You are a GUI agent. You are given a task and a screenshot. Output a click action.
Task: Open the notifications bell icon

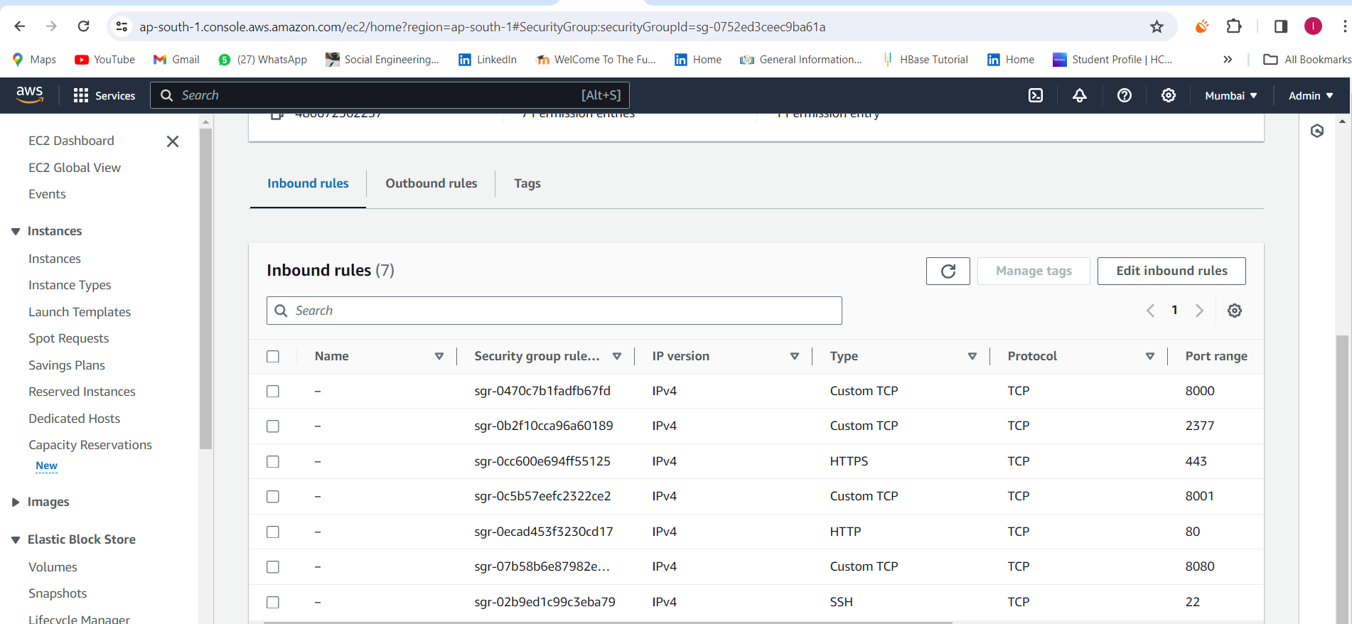click(x=1080, y=95)
